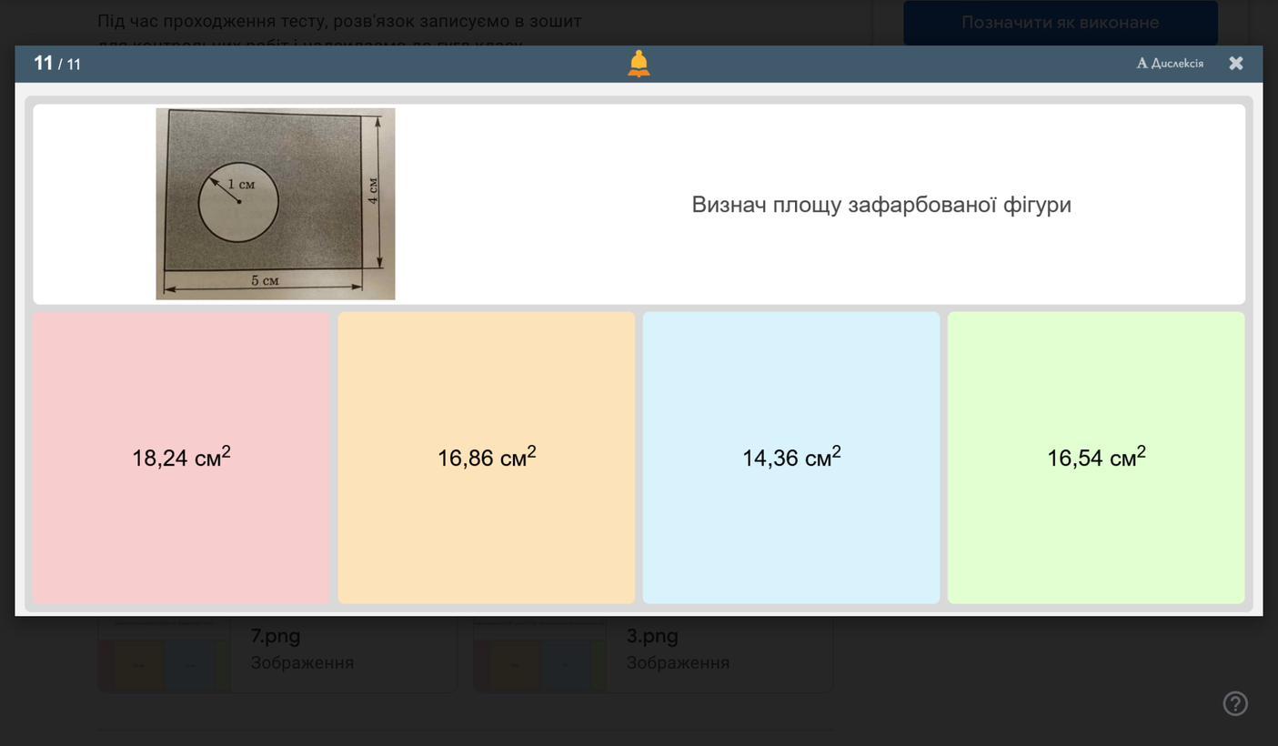
Task: Click the orange bell notification icon
Action: pos(639,64)
